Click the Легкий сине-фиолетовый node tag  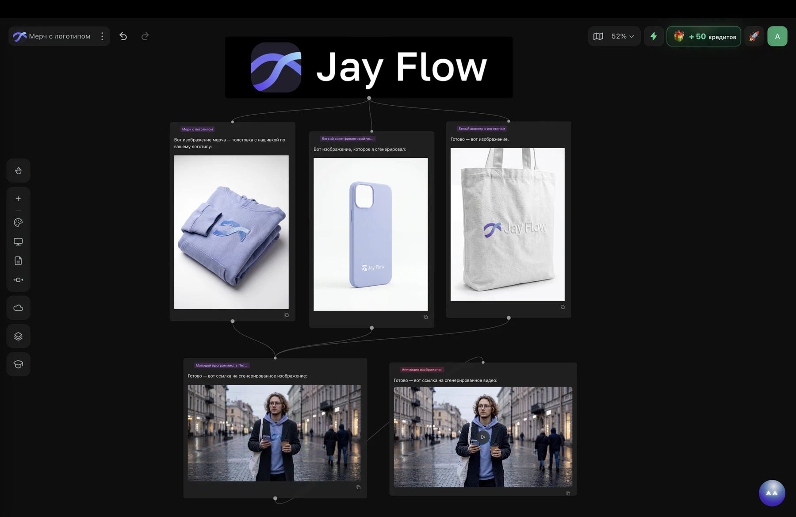[x=347, y=139]
